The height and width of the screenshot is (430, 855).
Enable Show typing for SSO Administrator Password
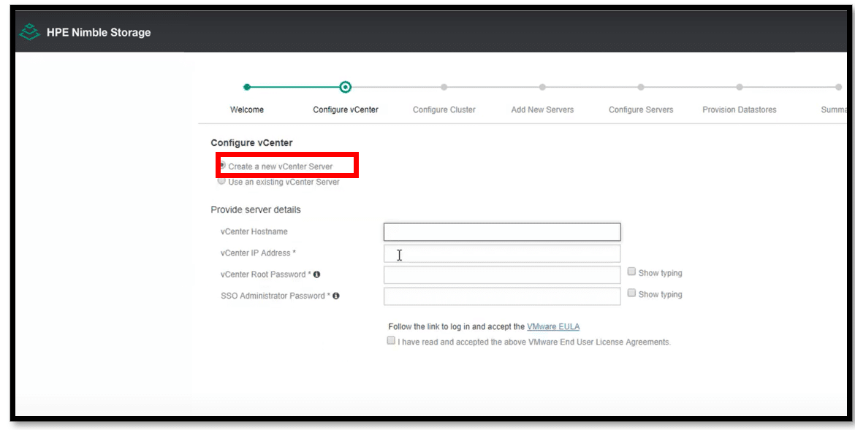point(631,293)
